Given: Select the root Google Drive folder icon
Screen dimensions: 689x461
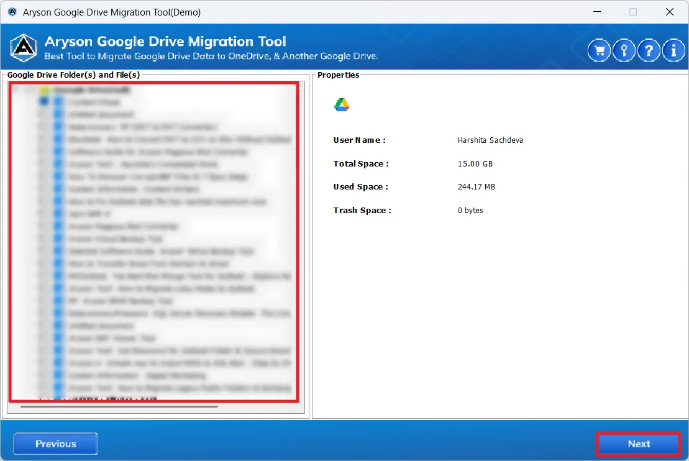Looking at the screenshot, I should [x=45, y=90].
